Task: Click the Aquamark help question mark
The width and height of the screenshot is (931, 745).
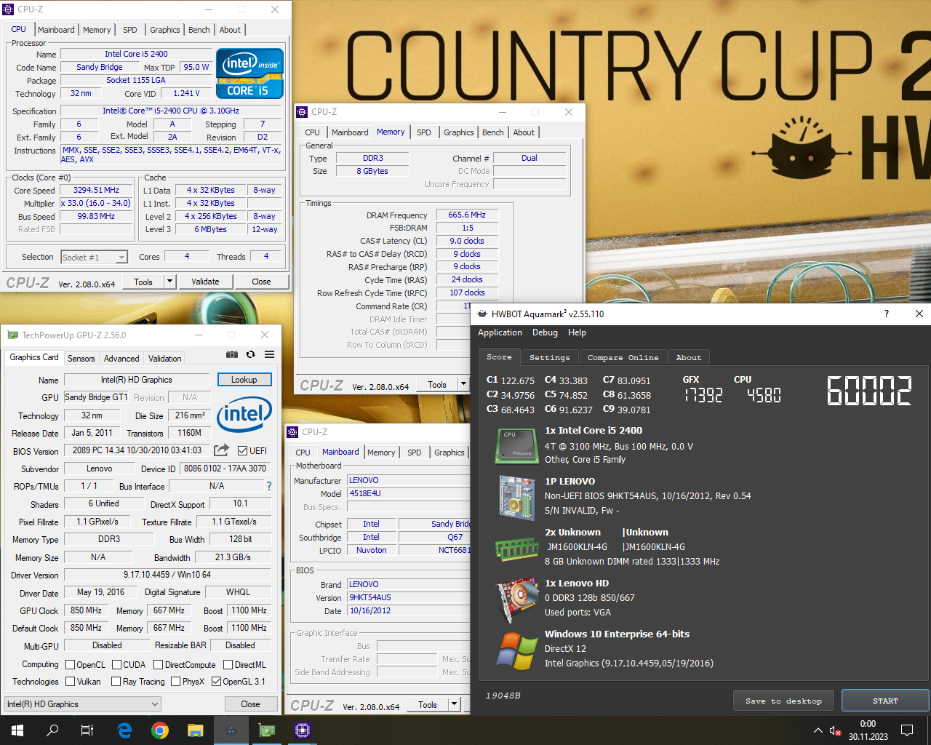Action: (x=886, y=314)
